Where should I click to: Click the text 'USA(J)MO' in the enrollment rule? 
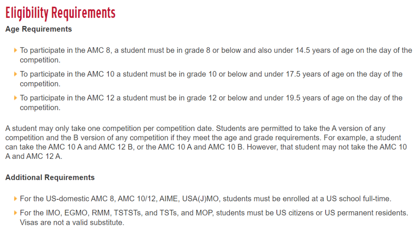(x=200, y=199)
